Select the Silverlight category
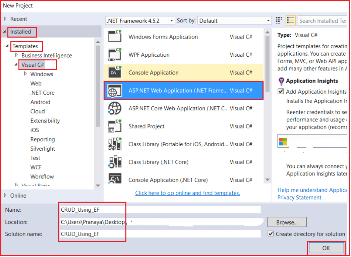351x257 pixels. click(x=43, y=149)
